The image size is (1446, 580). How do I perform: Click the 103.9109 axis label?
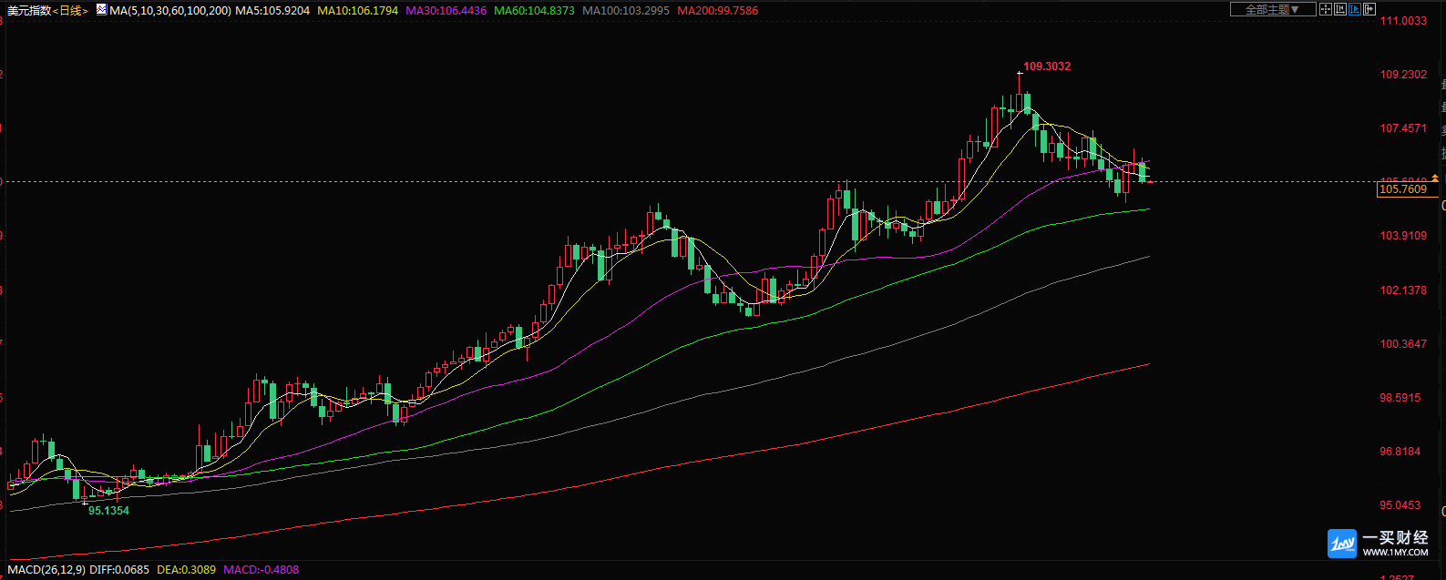tap(1403, 236)
